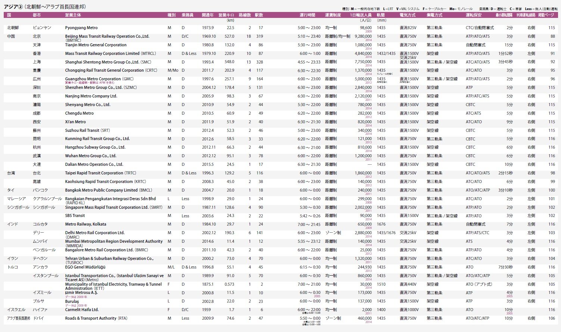Select 'Shenzhen Metro Group Co., Ltd. (SZMC)'

tap(101, 88)
